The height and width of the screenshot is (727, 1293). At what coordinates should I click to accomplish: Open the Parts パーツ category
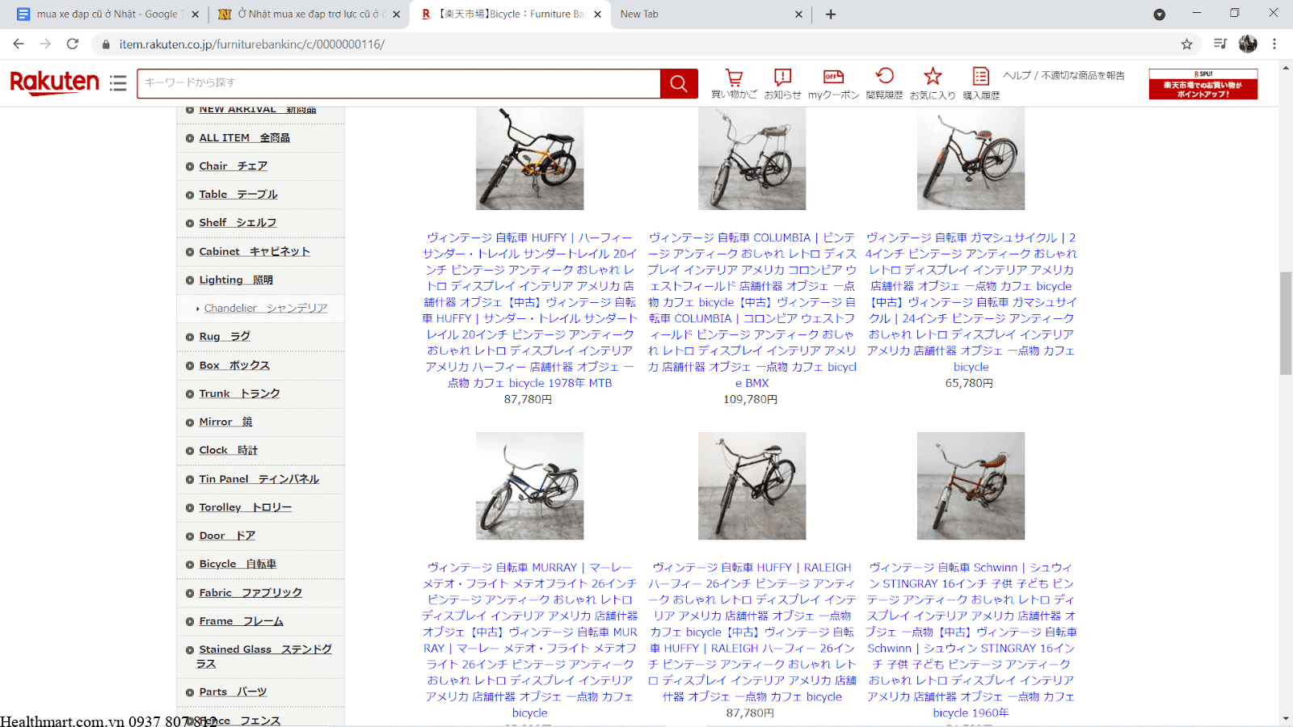[x=233, y=692]
